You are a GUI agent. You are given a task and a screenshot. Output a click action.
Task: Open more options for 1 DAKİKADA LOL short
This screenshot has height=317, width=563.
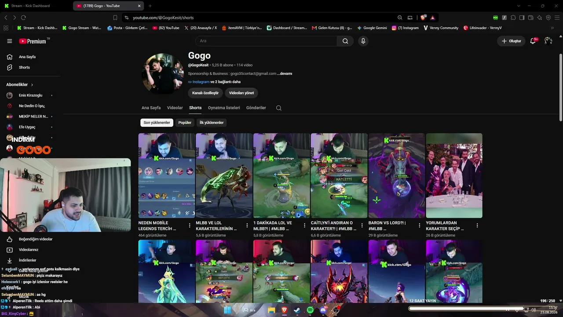[305, 225]
